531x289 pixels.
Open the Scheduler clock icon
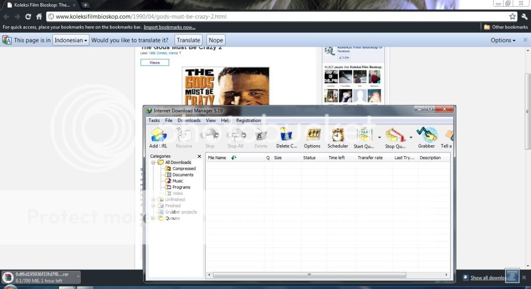pos(338,138)
